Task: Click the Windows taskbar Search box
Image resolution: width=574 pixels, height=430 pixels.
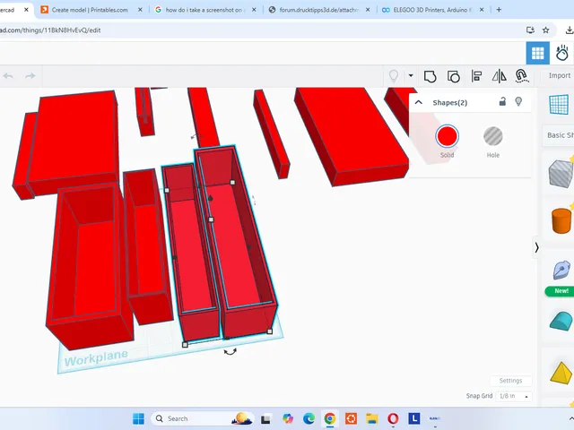Action: (x=203, y=418)
